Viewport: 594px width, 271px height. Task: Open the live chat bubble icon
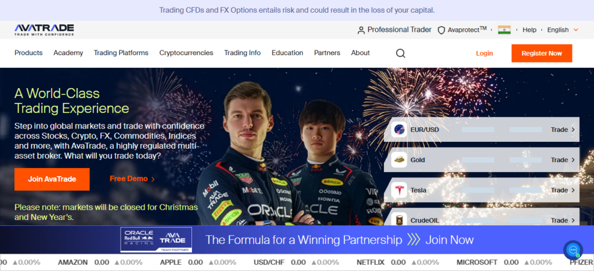573,250
